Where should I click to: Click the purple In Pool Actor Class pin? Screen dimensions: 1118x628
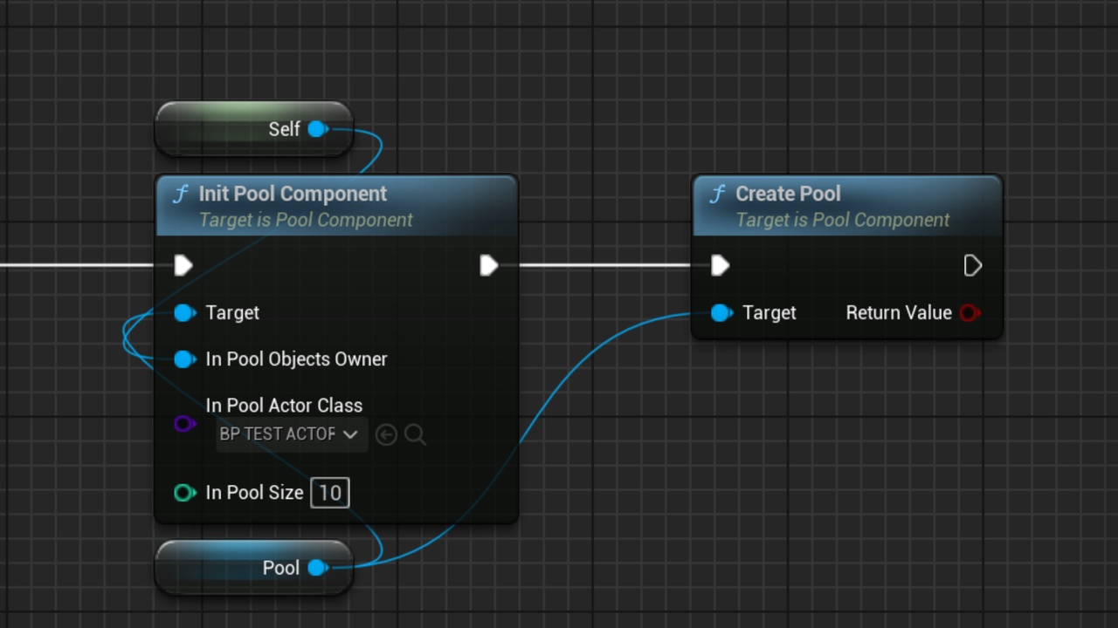coord(184,424)
